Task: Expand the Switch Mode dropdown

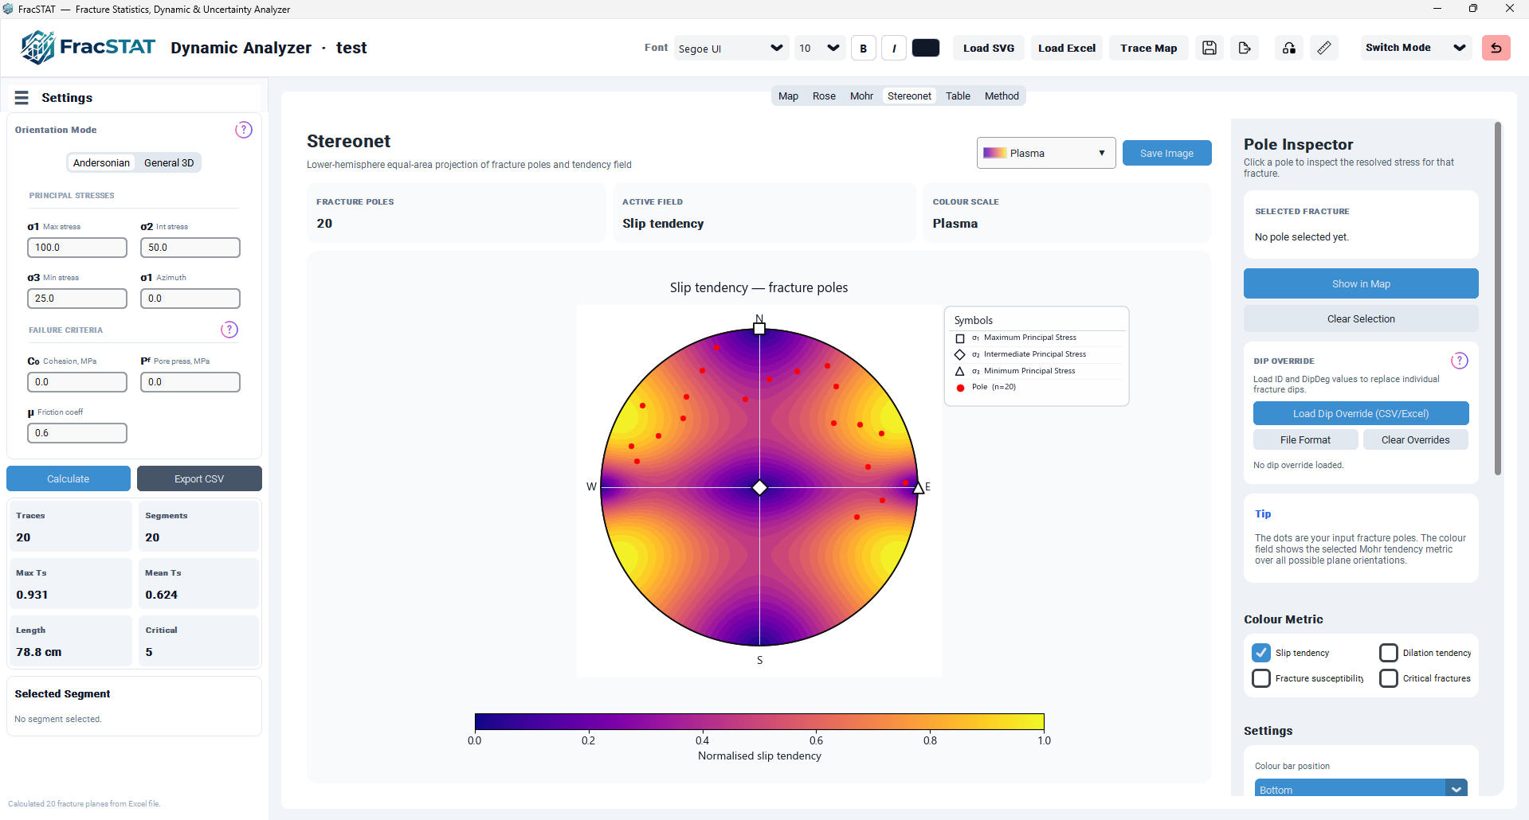Action: pyautogui.click(x=1415, y=48)
